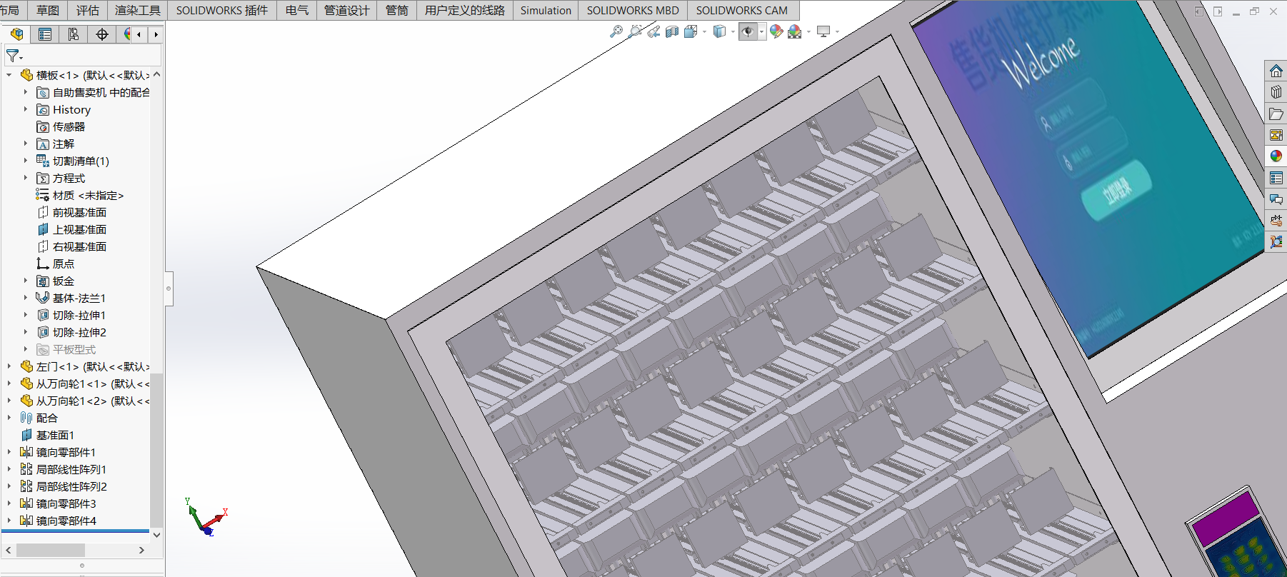Click the Zoom to Fit icon
Image resolution: width=1287 pixels, height=577 pixels.
click(x=616, y=31)
